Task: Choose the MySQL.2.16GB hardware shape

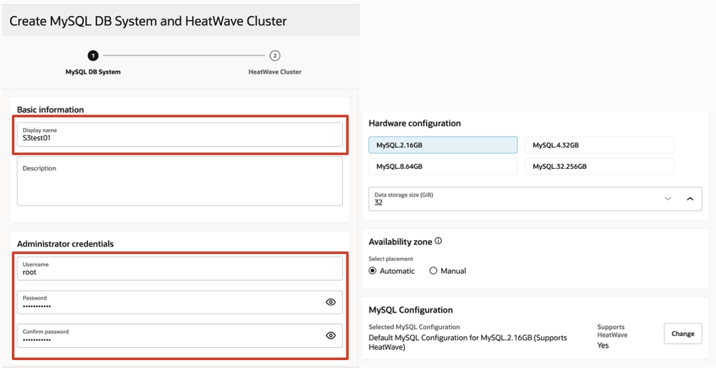Action: (x=443, y=145)
